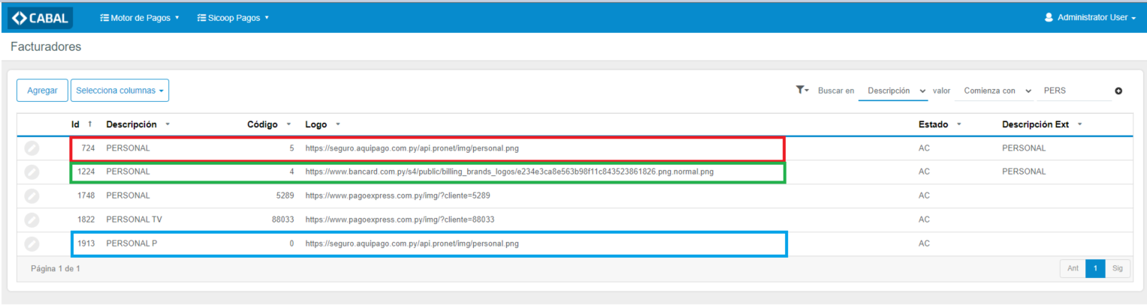This screenshot has width=1147, height=305.
Task: Open the Selecciona columnas dropdown
Action: (119, 90)
